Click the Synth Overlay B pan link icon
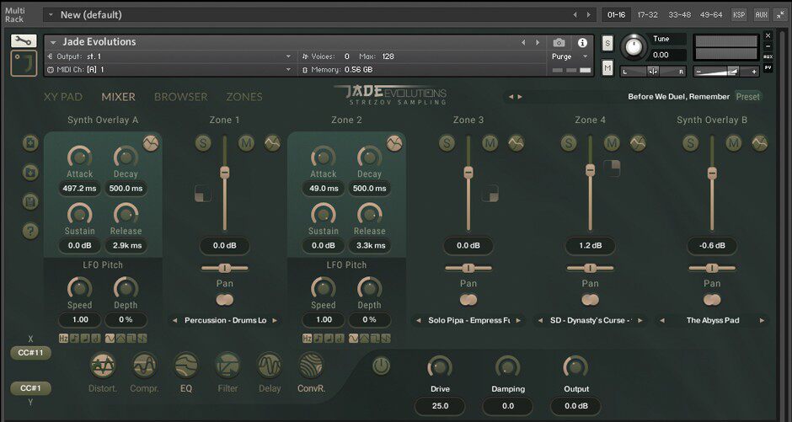Image resolution: width=792 pixels, height=422 pixels. pyautogui.click(x=712, y=300)
